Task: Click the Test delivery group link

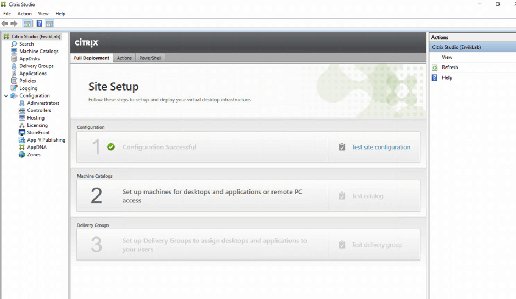Action: [x=377, y=245]
